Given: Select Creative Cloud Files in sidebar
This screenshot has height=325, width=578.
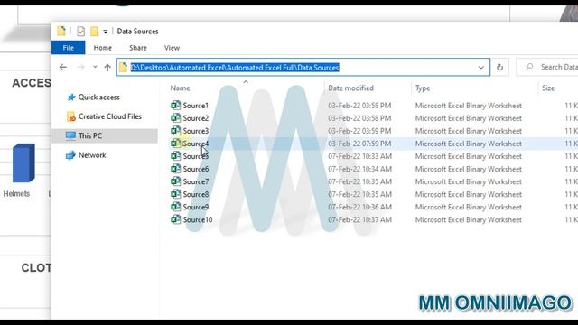Looking at the screenshot, I should coord(110,116).
